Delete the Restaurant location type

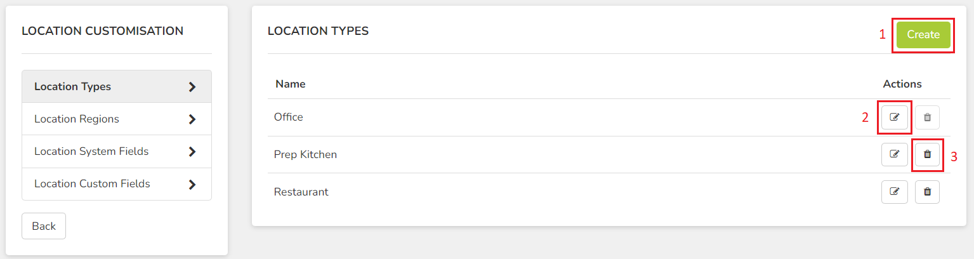927,191
